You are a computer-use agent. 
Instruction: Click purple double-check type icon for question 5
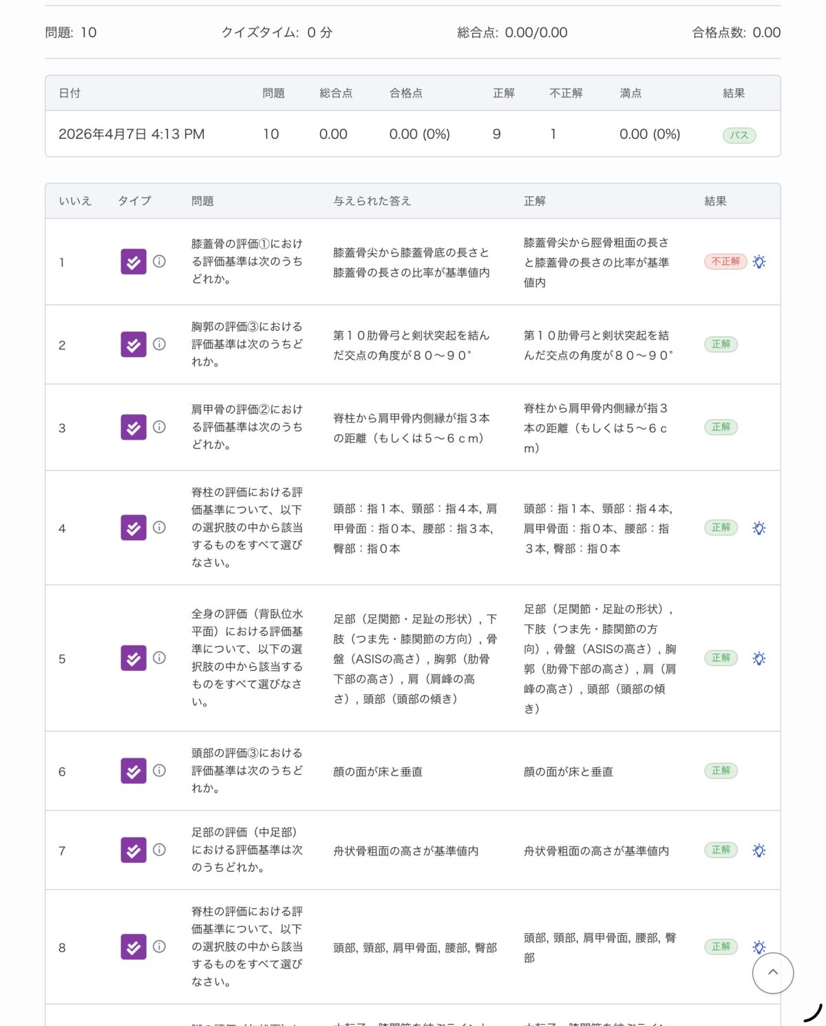134,658
